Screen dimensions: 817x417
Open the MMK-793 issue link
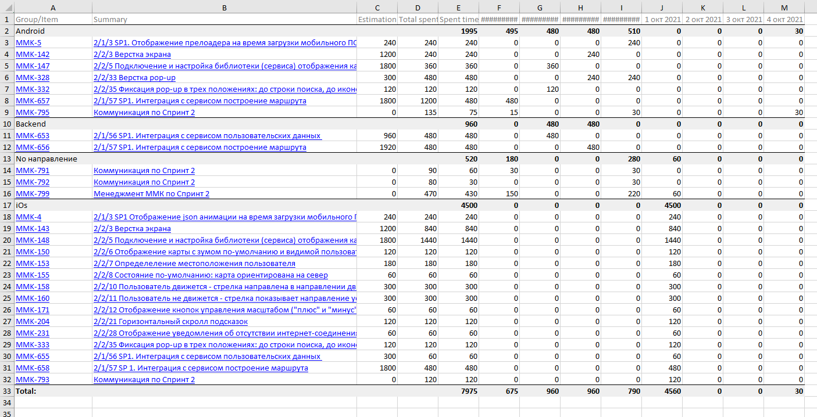coord(32,379)
